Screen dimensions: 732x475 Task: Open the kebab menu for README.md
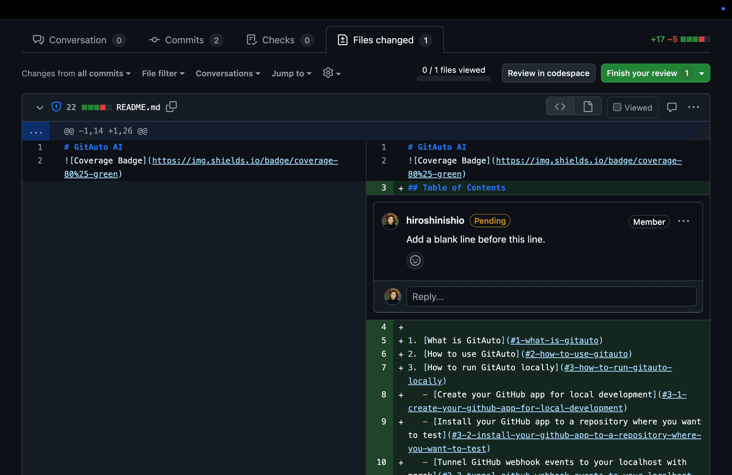(x=693, y=107)
